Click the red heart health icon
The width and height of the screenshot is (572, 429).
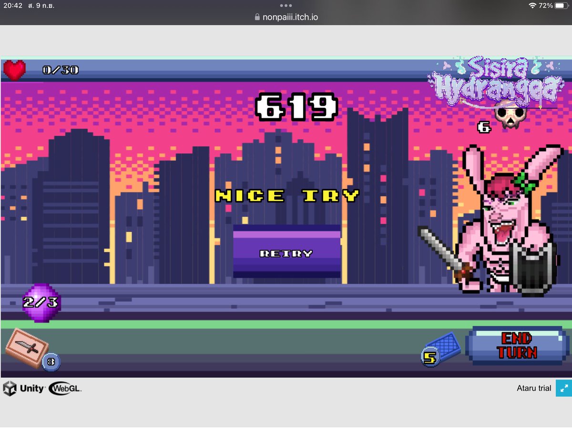14,70
